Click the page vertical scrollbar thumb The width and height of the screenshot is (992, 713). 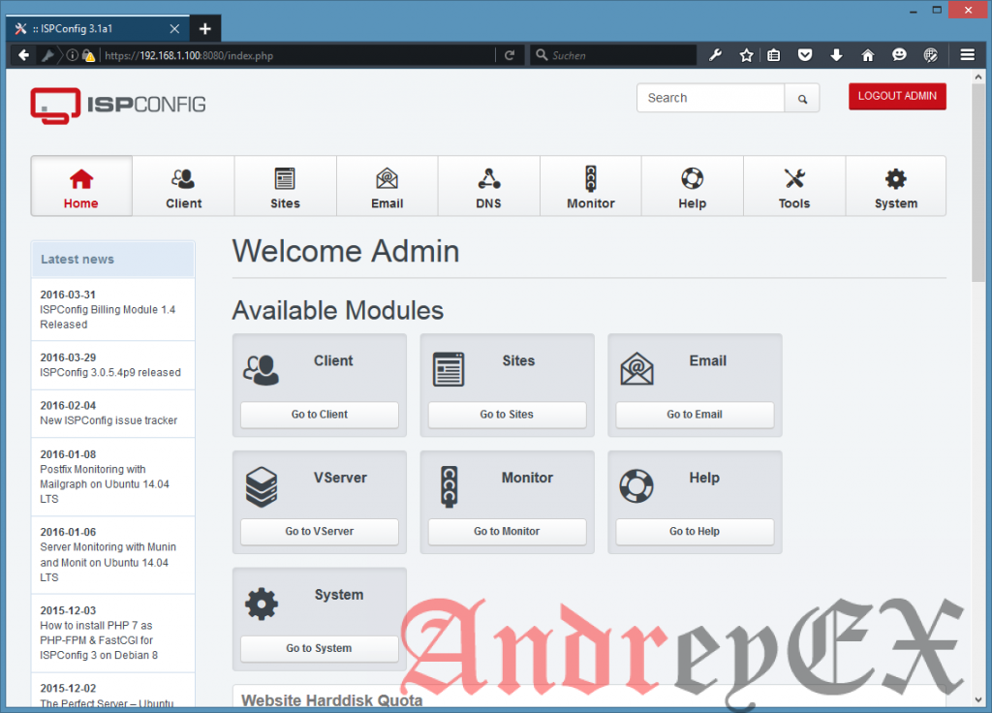coord(978,183)
